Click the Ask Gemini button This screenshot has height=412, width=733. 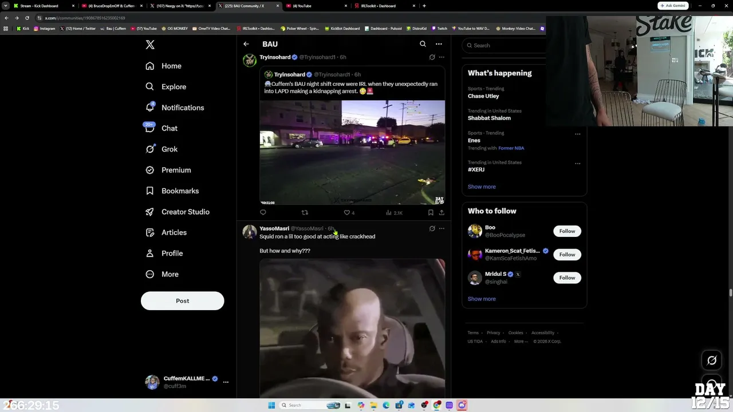pyautogui.click(x=673, y=6)
